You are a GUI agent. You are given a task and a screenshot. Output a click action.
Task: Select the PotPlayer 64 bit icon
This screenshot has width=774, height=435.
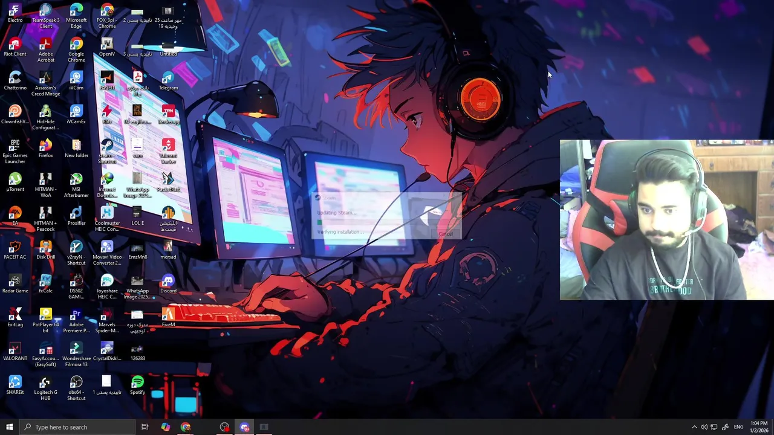coord(45,321)
